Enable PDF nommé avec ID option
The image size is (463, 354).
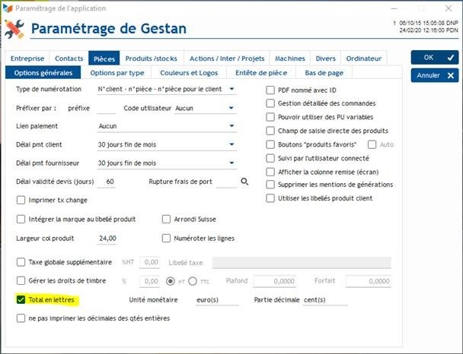pyautogui.click(x=270, y=90)
